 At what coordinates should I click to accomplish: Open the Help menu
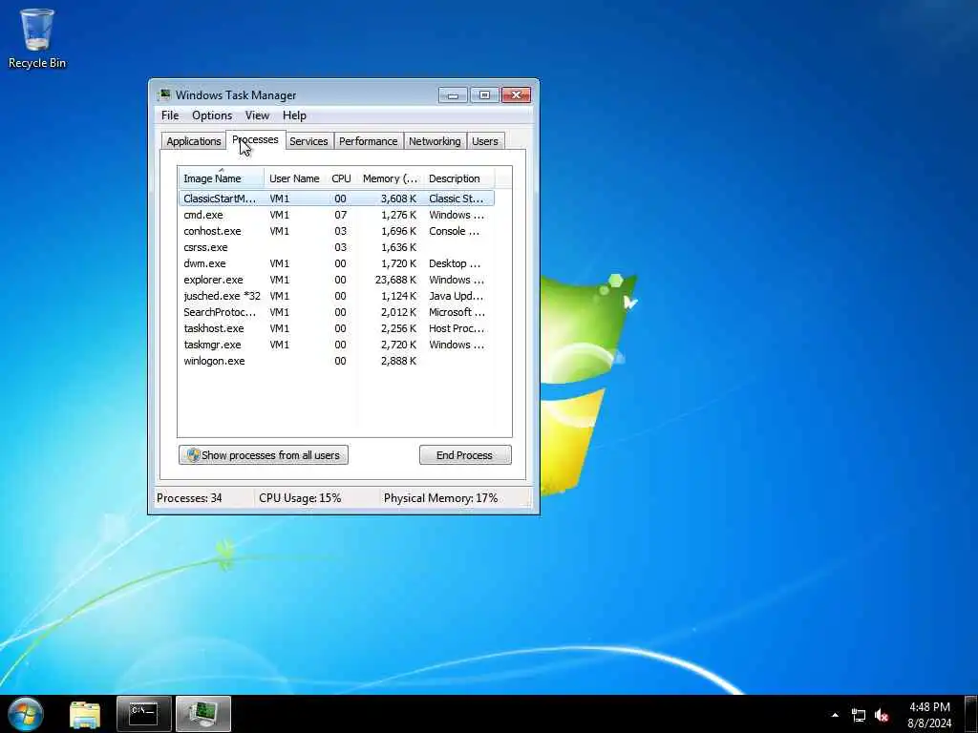pyautogui.click(x=294, y=115)
